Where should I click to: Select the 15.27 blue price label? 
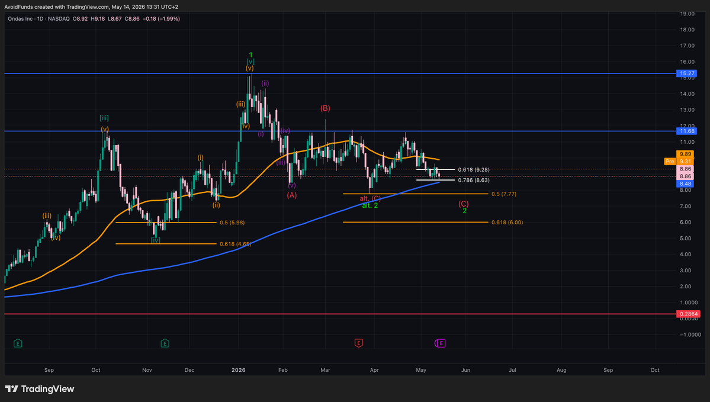point(687,73)
